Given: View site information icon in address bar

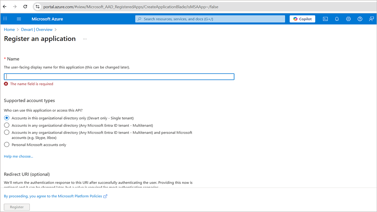Looking at the screenshot, I should coord(37,7).
